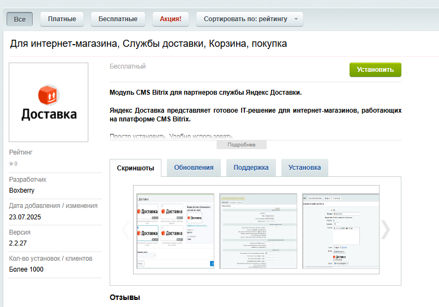Go to previous screenshots with left arrow
Screen dimensions: 439x307
coord(127,230)
